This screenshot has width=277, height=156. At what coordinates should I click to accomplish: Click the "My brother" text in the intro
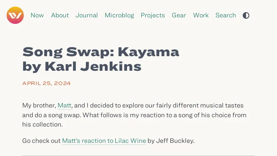[39, 105]
